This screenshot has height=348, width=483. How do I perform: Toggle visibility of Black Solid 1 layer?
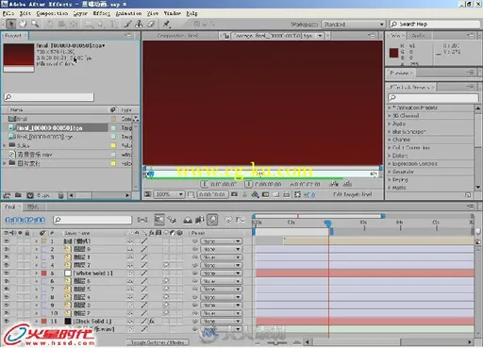7,321
